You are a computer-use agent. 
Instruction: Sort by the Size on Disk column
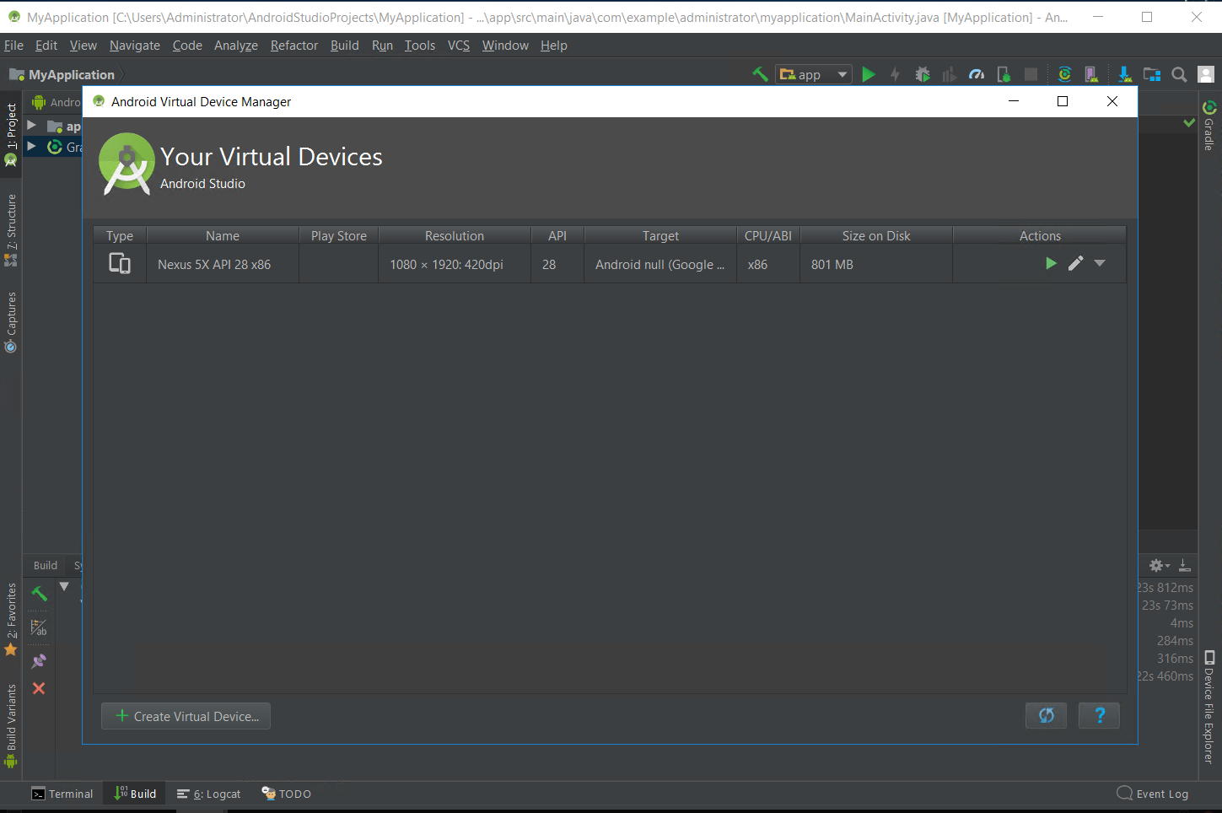(876, 236)
